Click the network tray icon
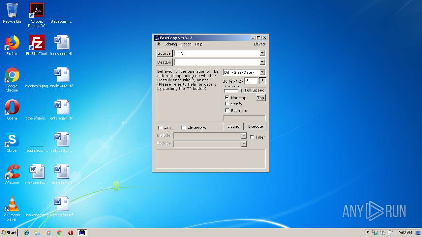422x237 pixels. (375, 233)
